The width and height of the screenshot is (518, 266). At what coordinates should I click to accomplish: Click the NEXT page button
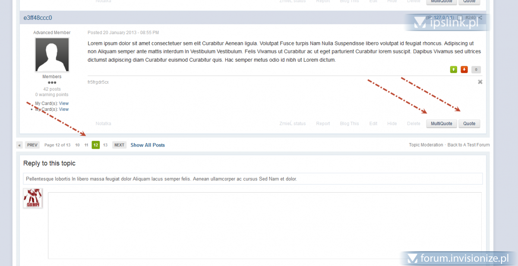point(119,145)
